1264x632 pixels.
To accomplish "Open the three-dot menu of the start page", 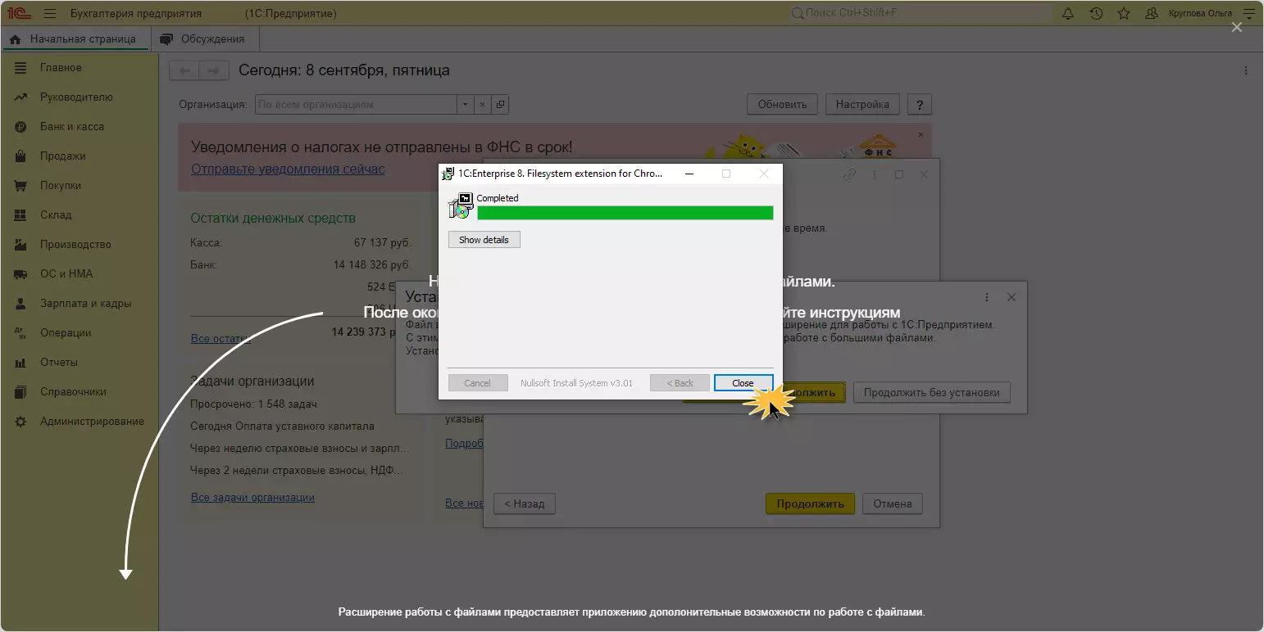I will coord(1246,70).
